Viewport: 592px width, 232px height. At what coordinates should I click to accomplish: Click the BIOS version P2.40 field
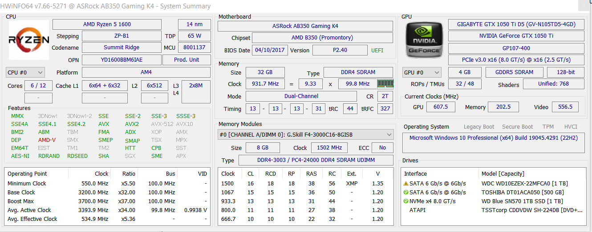point(340,50)
